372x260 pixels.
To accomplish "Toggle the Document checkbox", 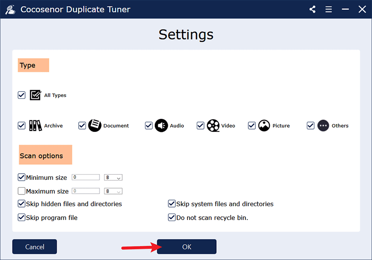I will click(82, 125).
